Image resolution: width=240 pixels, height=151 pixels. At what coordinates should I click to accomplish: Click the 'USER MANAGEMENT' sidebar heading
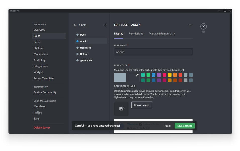(x=45, y=101)
